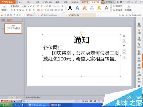Click the command search box
Image resolution: width=143 pixels, height=107 pixels.
tap(136, 15)
